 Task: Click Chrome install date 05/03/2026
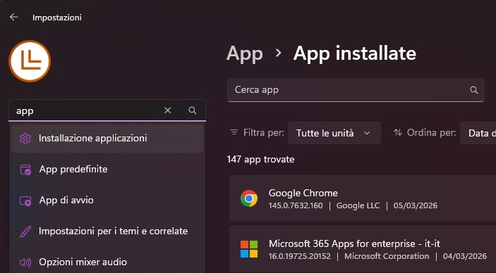pyautogui.click(x=416, y=205)
